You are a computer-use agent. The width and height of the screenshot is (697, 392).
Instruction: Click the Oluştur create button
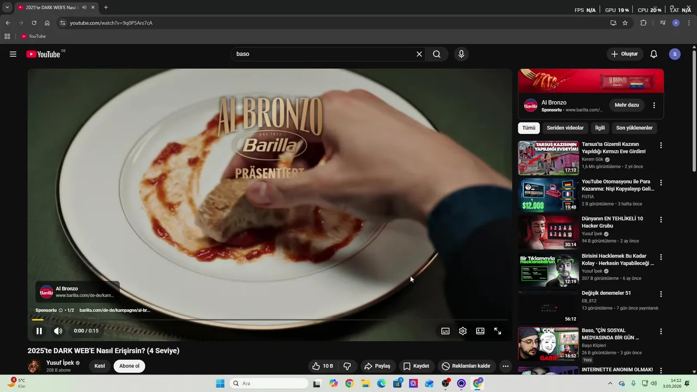(625, 54)
